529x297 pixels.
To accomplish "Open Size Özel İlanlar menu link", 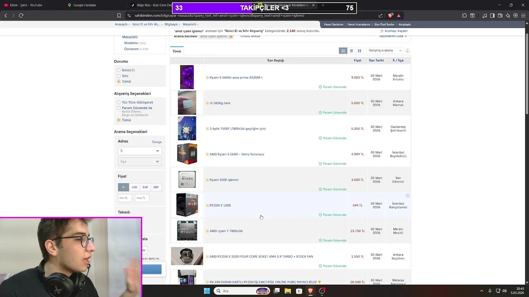I will click(x=384, y=24).
